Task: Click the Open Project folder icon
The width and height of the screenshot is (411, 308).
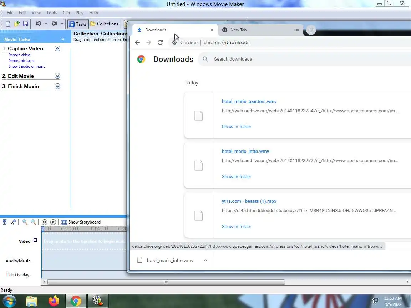Action: (x=17, y=24)
